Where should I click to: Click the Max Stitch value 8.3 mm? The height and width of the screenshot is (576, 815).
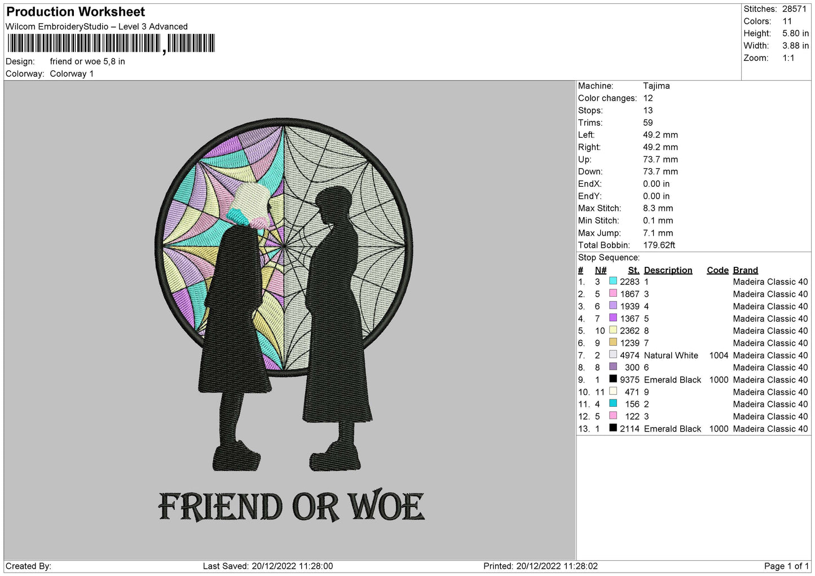pos(658,208)
